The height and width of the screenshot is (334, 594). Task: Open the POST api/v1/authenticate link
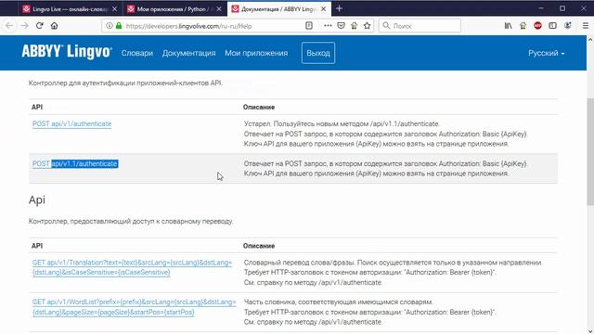point(72,123)
